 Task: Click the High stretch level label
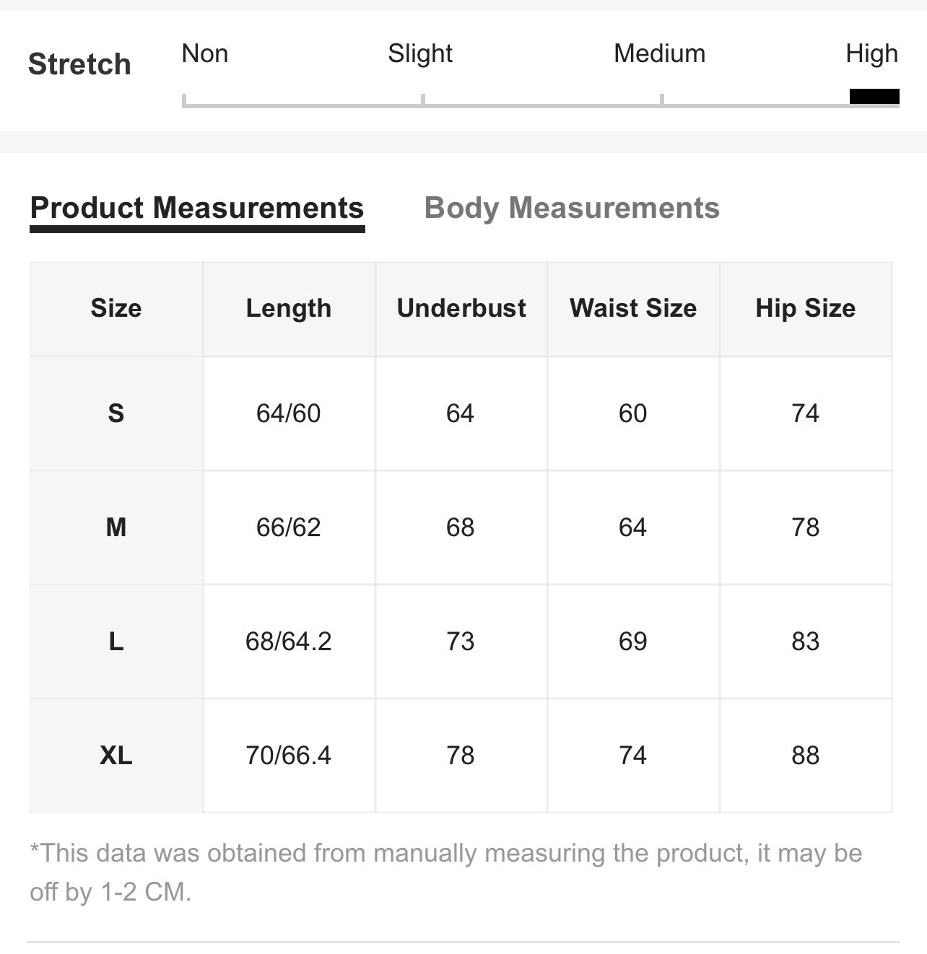[x=872, y=53]
